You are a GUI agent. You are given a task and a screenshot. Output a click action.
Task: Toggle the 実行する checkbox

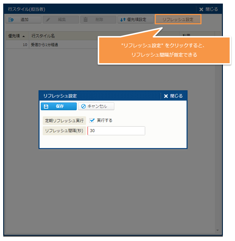pos(92,120)
